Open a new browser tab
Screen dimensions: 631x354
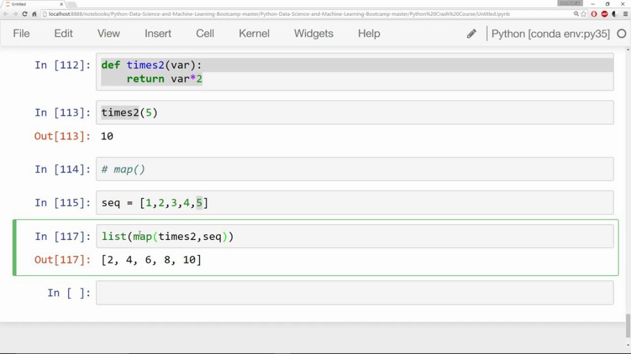tap(72, 4)
